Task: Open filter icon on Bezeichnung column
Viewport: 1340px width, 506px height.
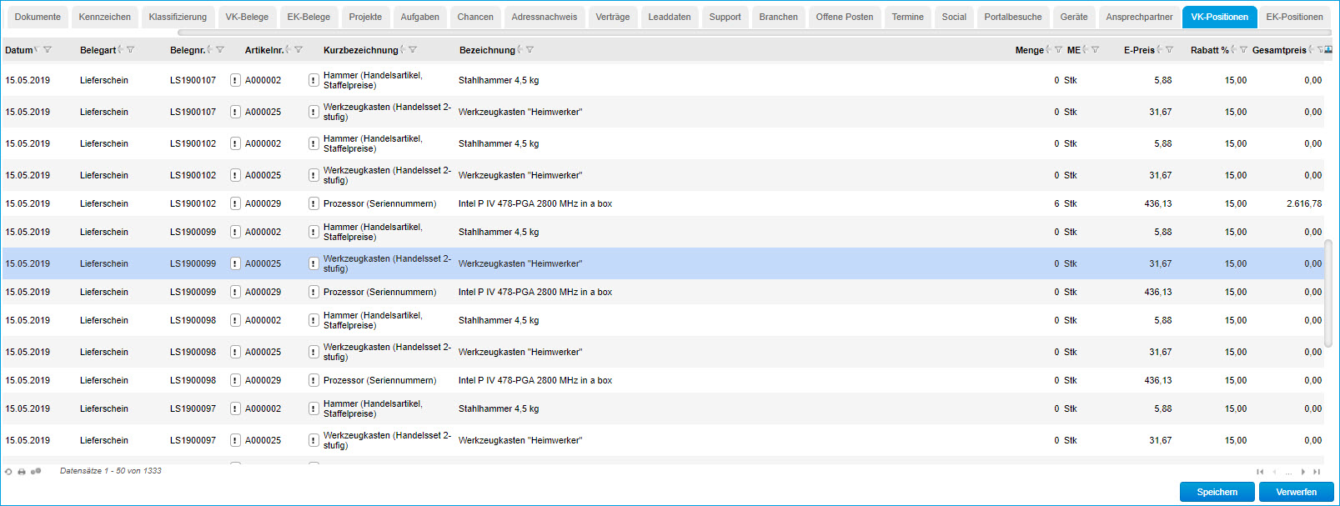Action: point(529,50)
